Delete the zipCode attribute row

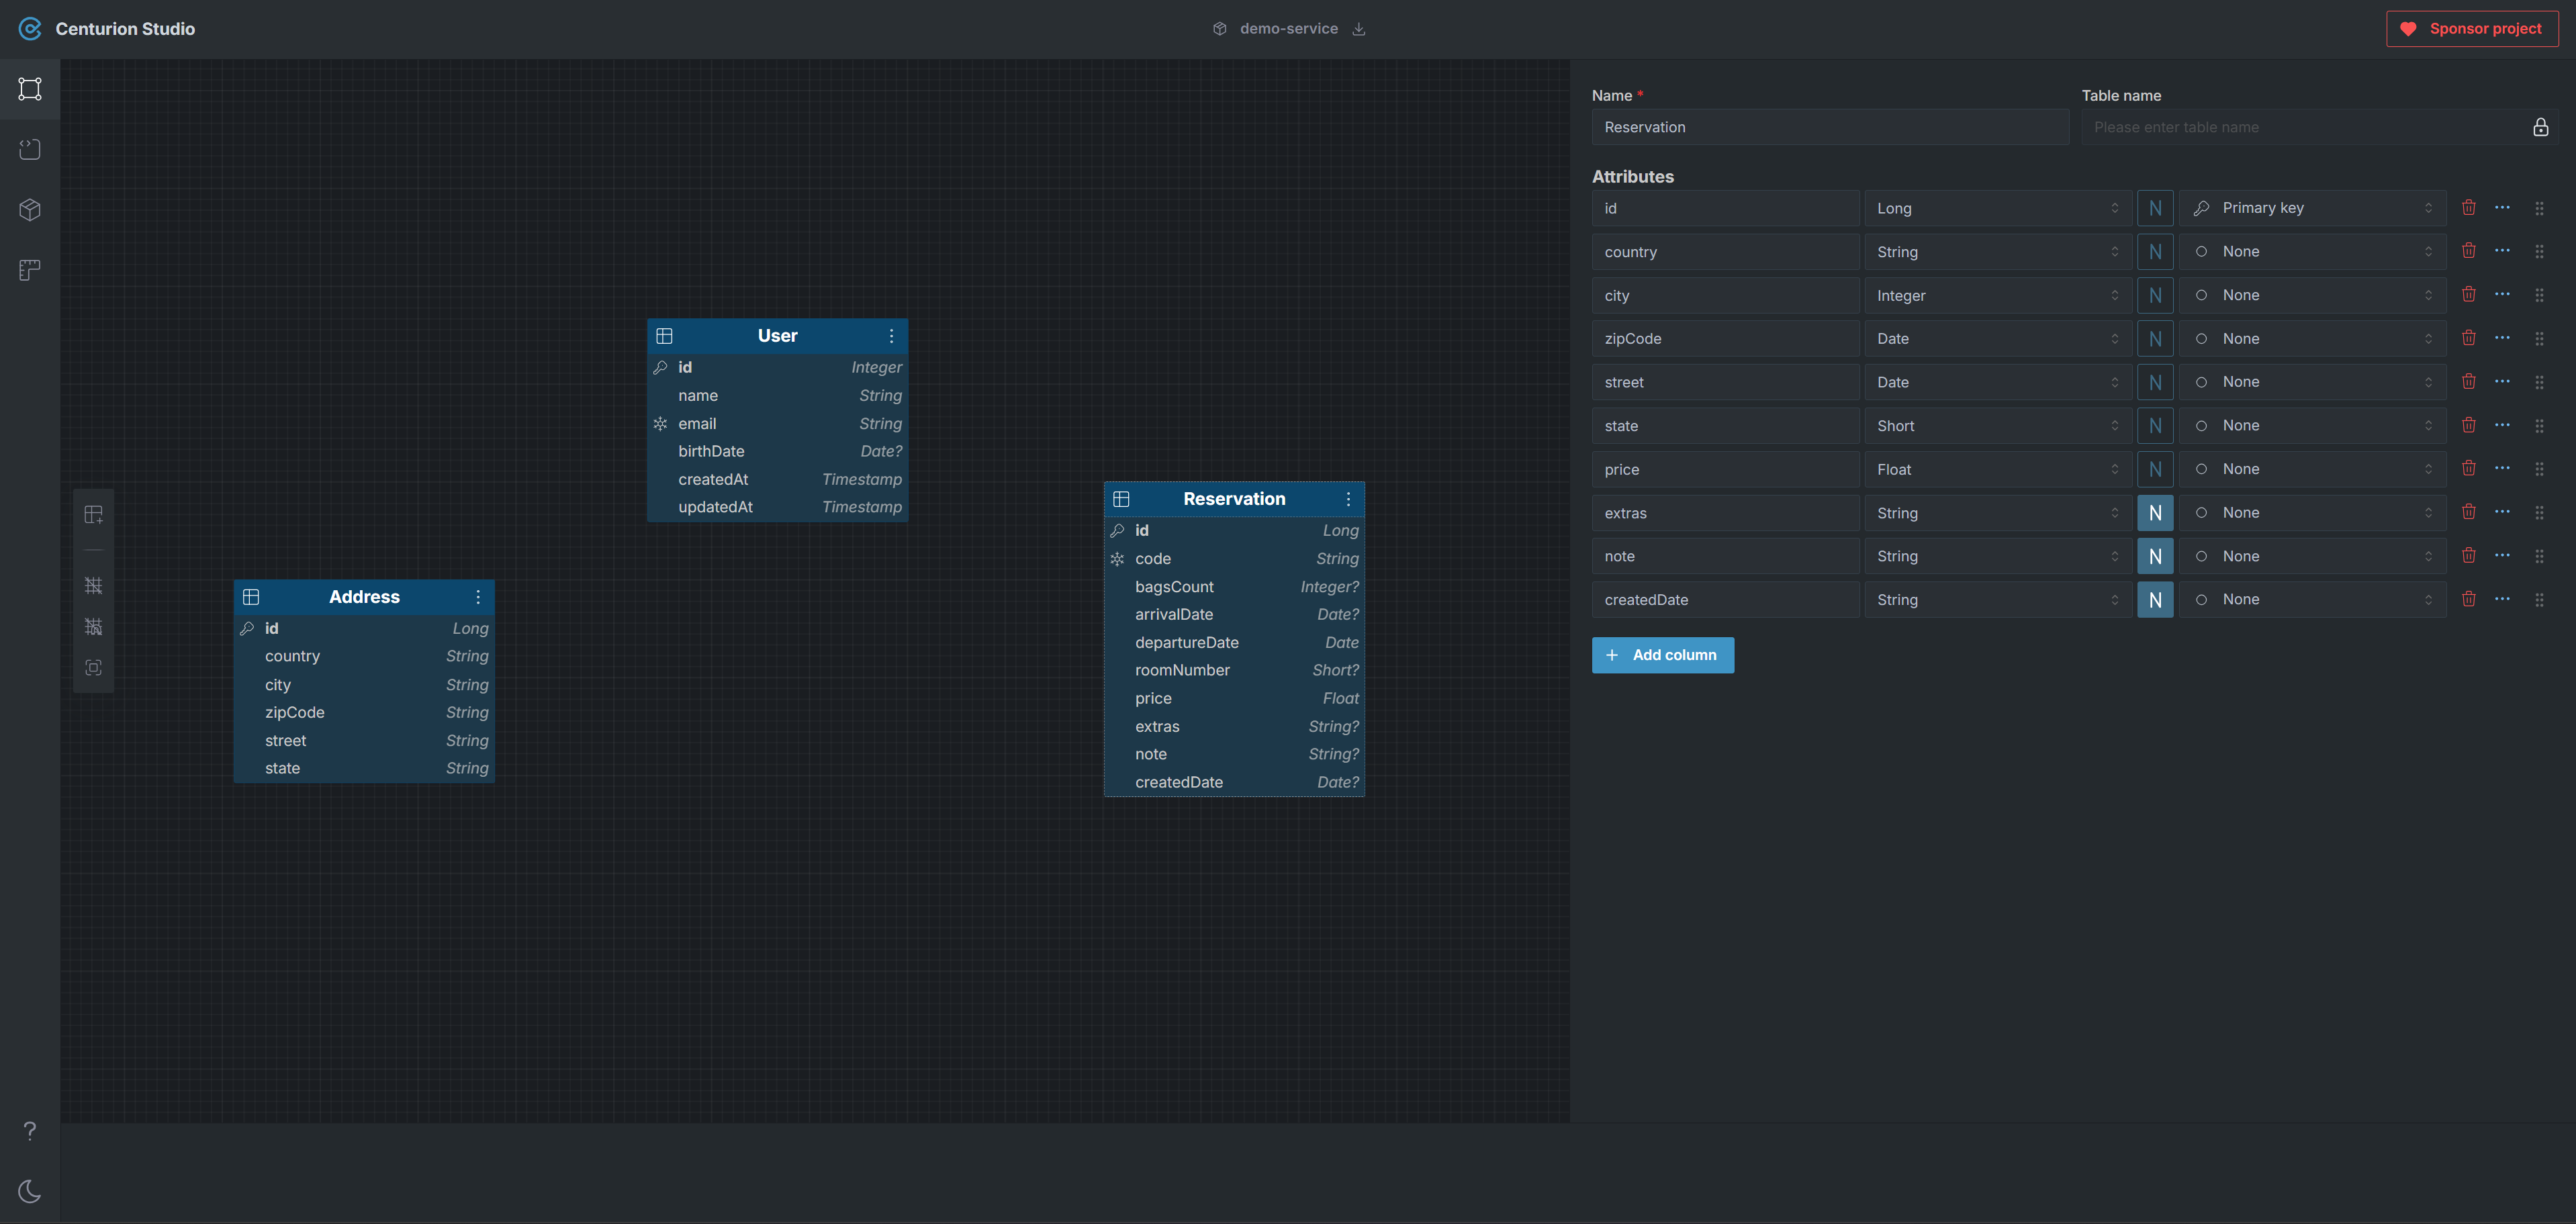pyautogui.click(x=2468, y=338)
